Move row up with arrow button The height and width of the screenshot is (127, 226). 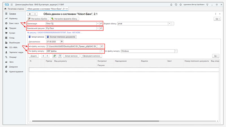[x=43, y=56]
